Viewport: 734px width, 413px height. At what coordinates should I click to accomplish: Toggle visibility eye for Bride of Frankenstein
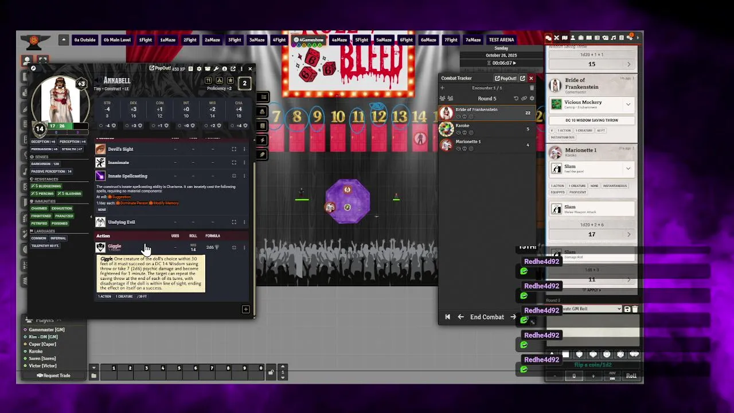coord(459,117)
